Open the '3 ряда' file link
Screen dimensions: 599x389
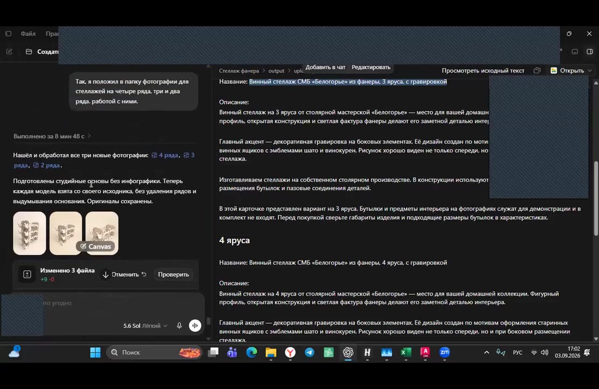(189, 155)
